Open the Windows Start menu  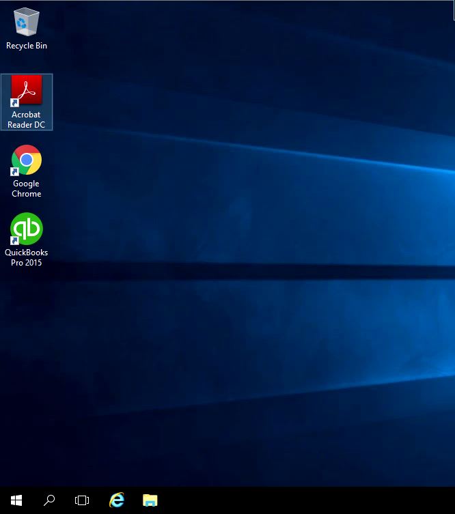[16, 500]
